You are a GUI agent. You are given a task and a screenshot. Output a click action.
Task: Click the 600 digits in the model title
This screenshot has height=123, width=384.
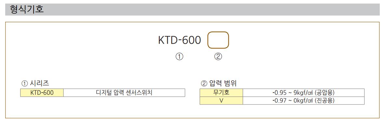click(x=192, y=40)
